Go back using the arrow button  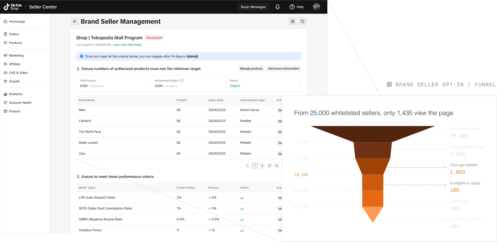[75, 22]
